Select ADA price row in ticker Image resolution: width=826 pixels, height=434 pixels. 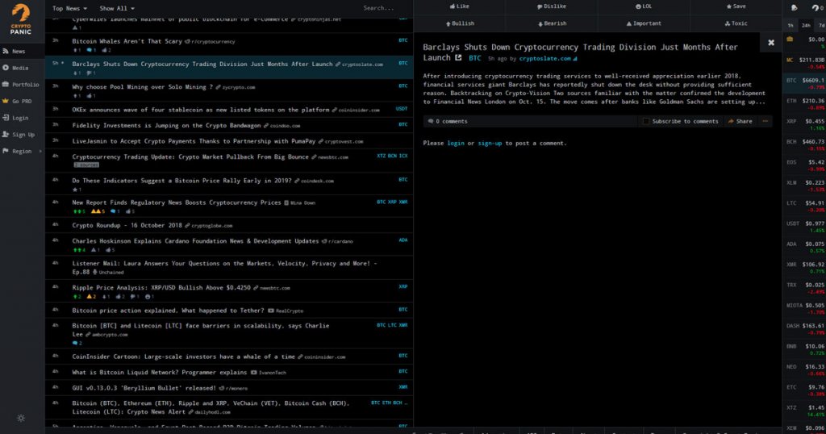pyautogui.click(x=804, y=247)
